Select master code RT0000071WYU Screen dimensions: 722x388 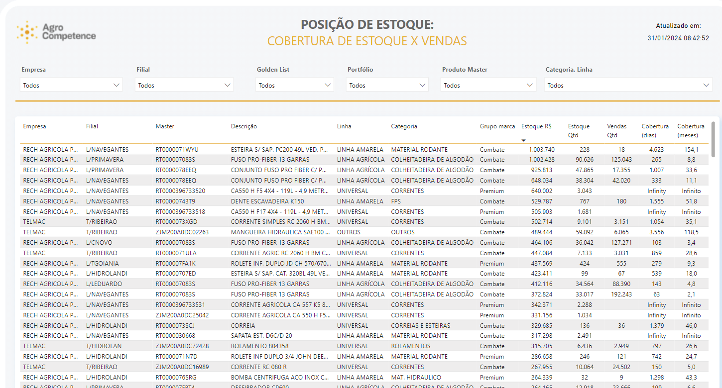(177, 150)
